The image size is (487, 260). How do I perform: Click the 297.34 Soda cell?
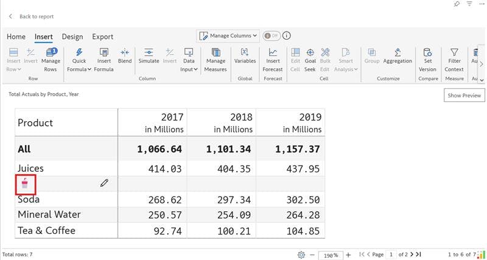(x=222, y=200)
